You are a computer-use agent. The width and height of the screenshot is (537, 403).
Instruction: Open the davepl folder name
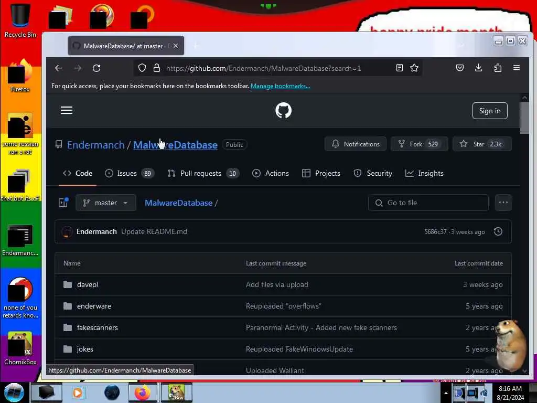click(88, 284)
